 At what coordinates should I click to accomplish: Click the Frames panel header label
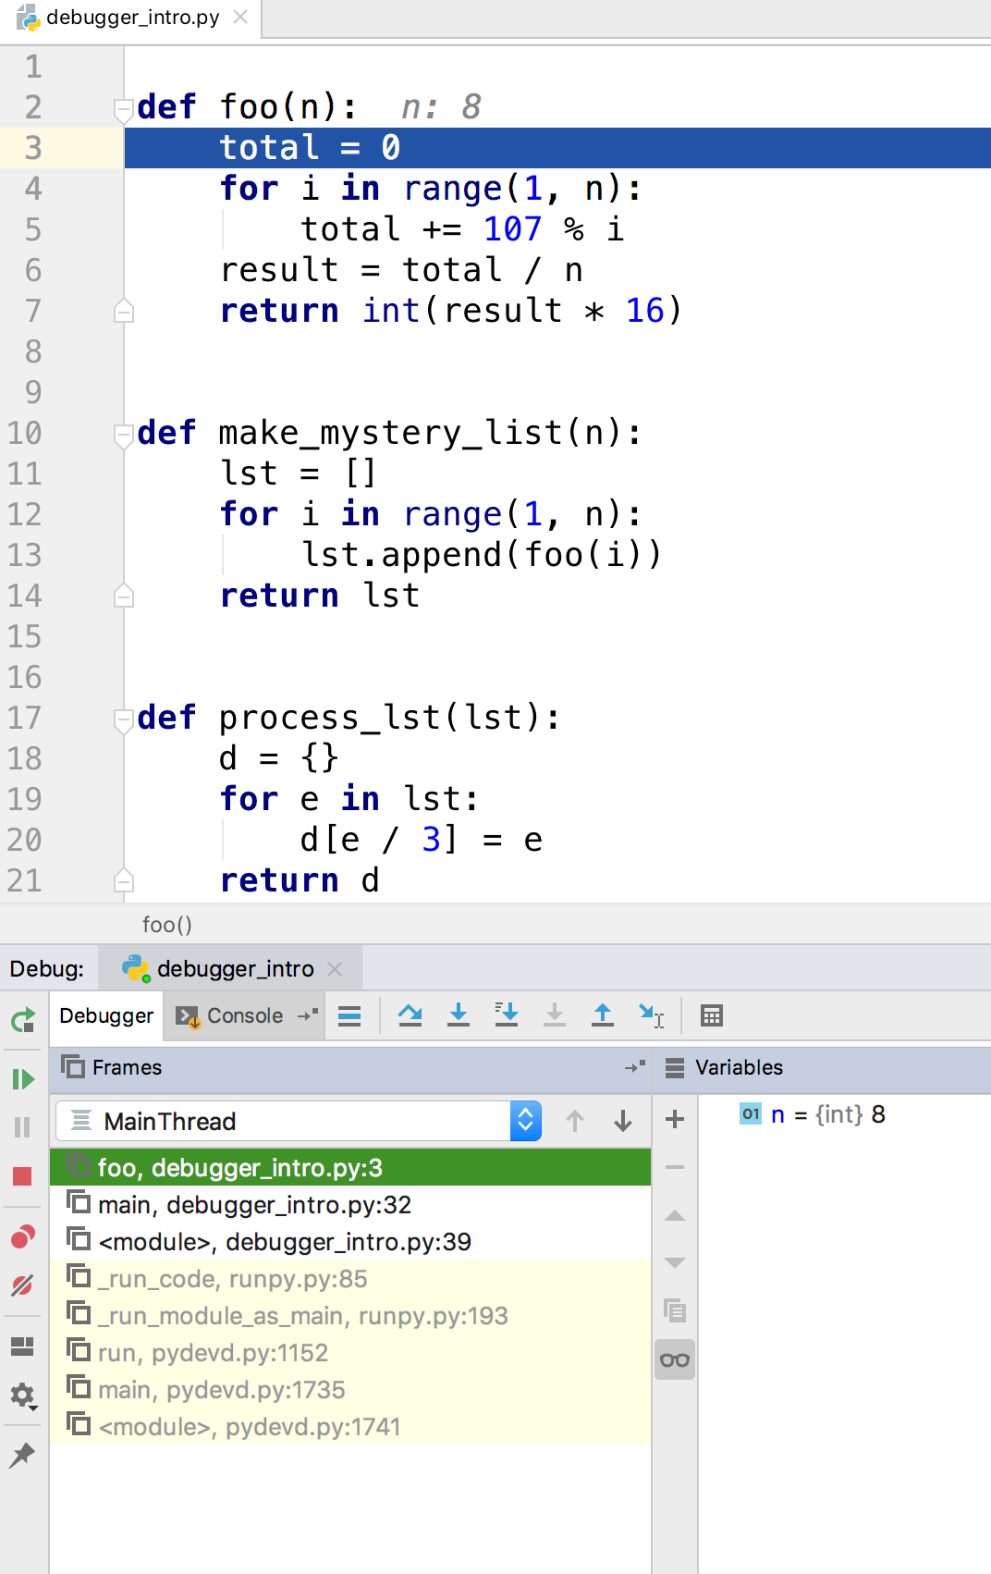(127, 1067)
